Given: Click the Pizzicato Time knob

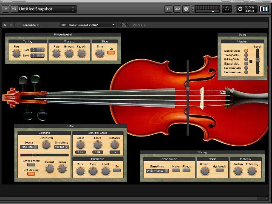Looking at the screenshot, I should (x=93, y=171).
